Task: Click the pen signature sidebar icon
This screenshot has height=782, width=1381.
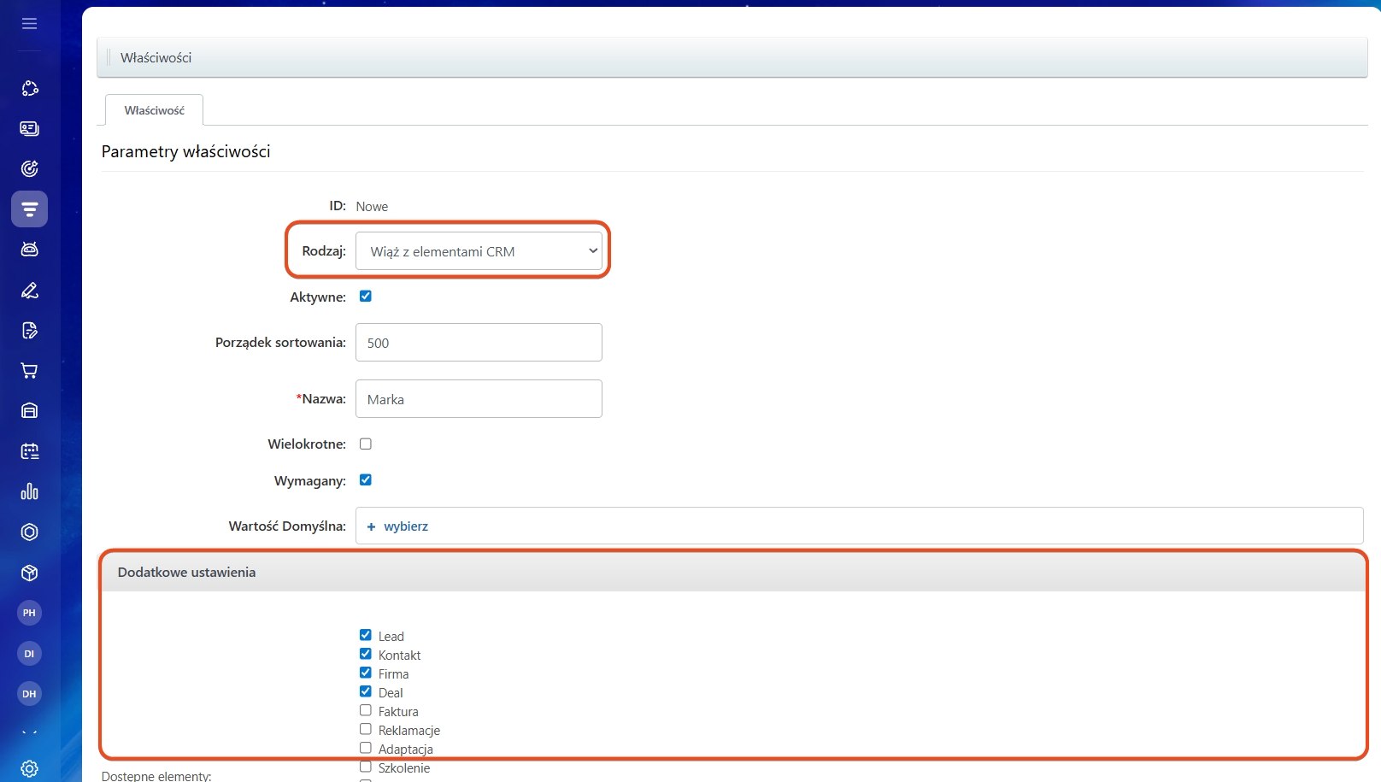Action: (29, 291)
